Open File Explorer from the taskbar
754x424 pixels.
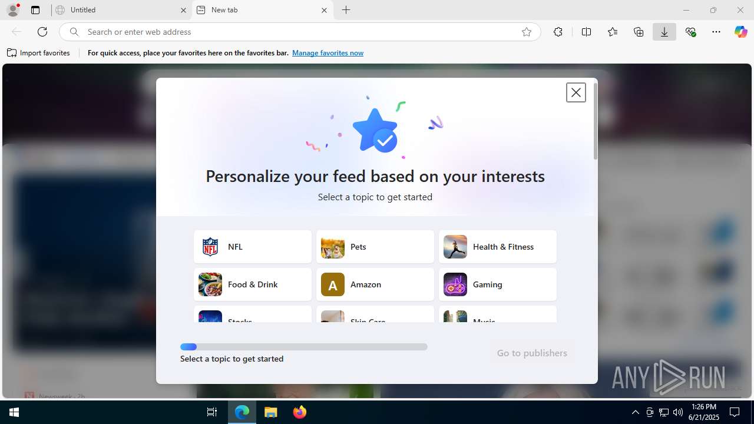[x=271, y=412]
